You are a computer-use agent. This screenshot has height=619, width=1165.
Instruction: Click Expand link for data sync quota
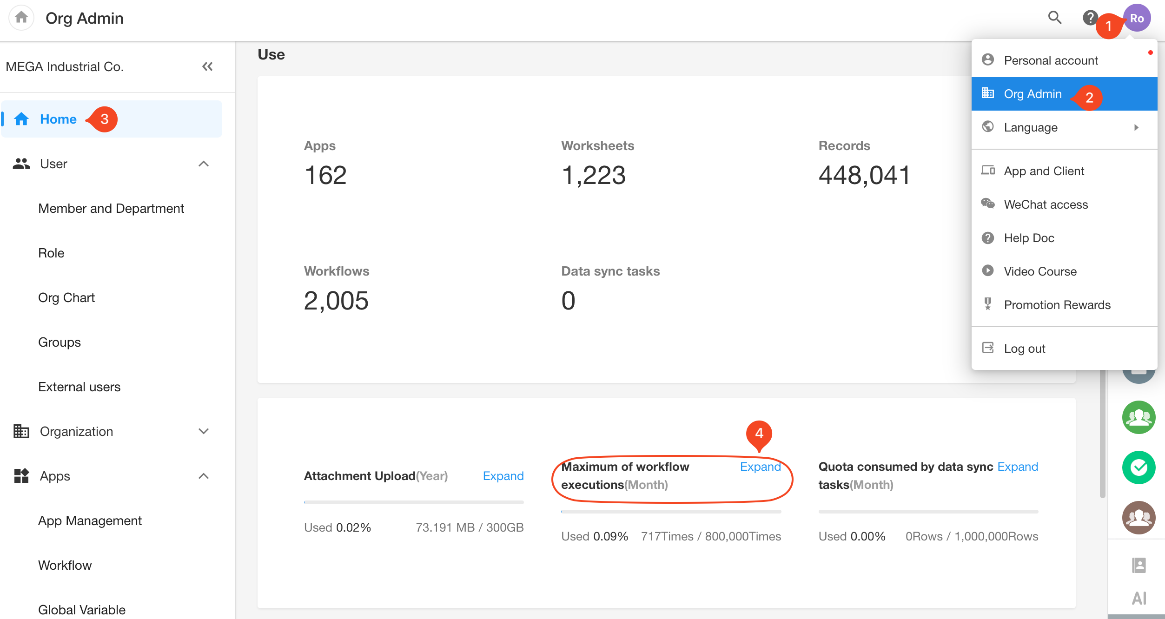tap(1017, 467)
